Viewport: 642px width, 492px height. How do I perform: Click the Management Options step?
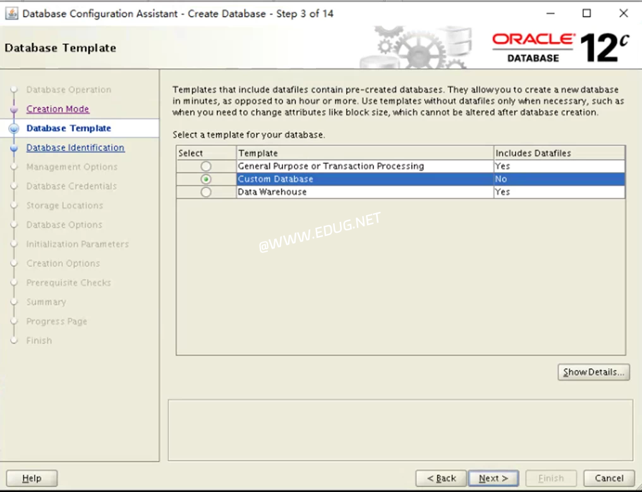click(x=71, y=167)
